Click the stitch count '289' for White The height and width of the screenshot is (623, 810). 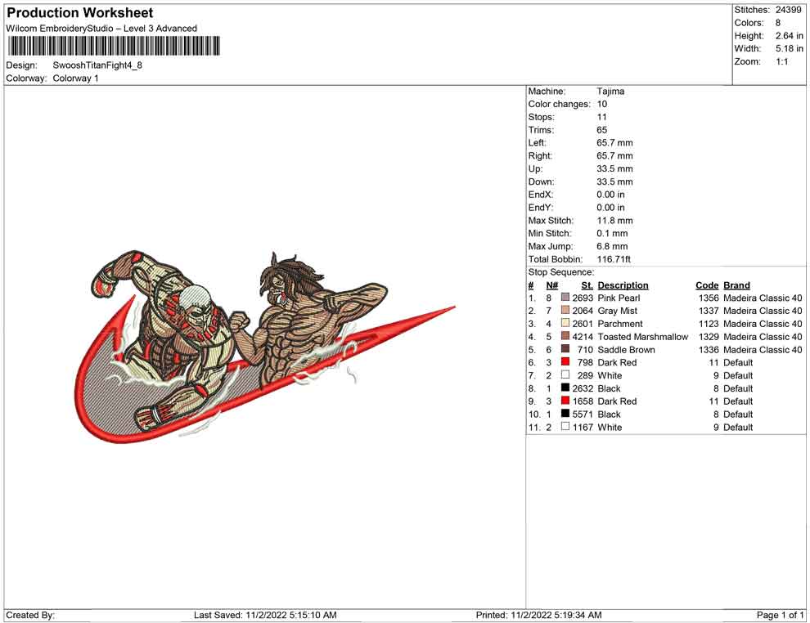tap(585, 374)
